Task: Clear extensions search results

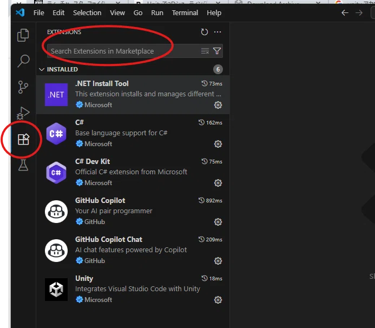Action: click(205, 51)
